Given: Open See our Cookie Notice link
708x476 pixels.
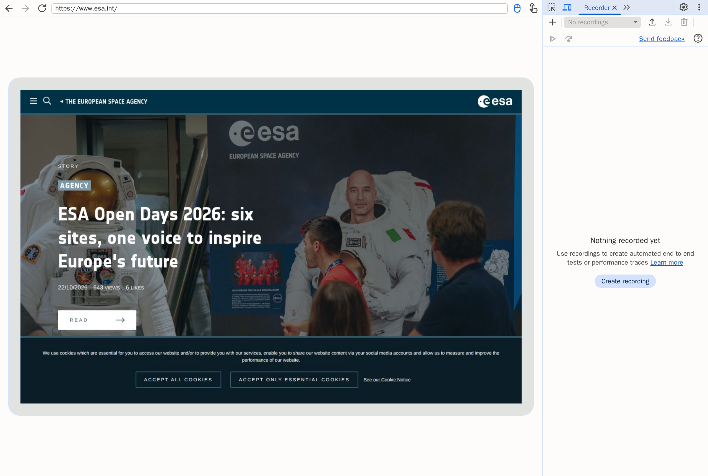Looking at the screenshot, I should [x=387, y=380].
